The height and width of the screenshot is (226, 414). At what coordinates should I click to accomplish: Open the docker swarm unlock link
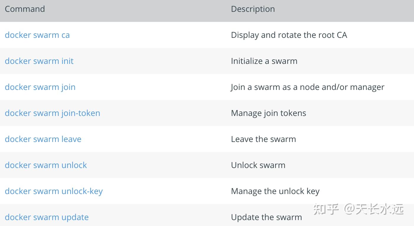click(46, 165)
